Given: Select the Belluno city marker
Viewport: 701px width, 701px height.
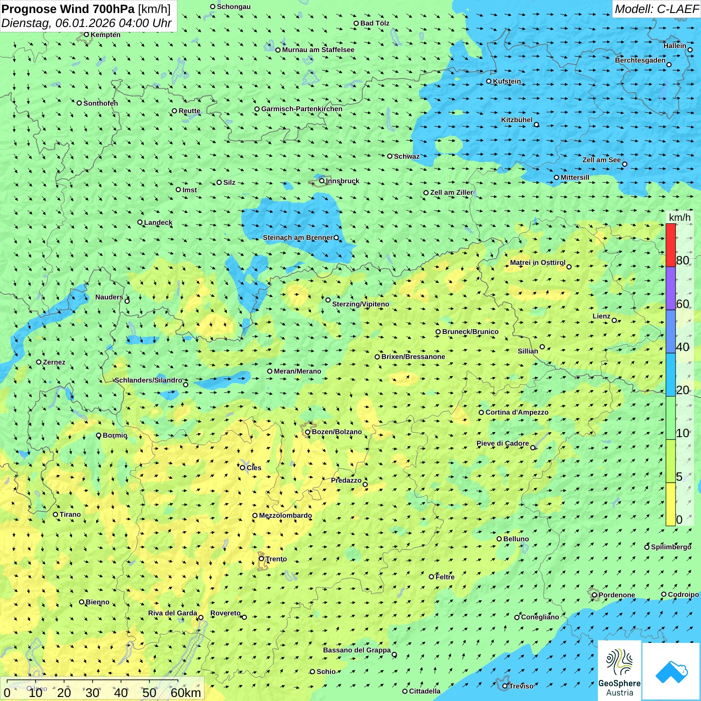Looking at the screenshot, I should click(499, 539).
